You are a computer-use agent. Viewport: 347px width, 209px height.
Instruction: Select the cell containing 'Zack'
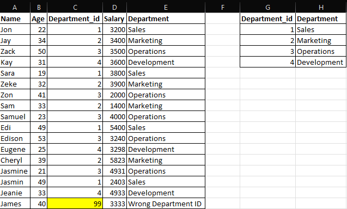[15, 51]
